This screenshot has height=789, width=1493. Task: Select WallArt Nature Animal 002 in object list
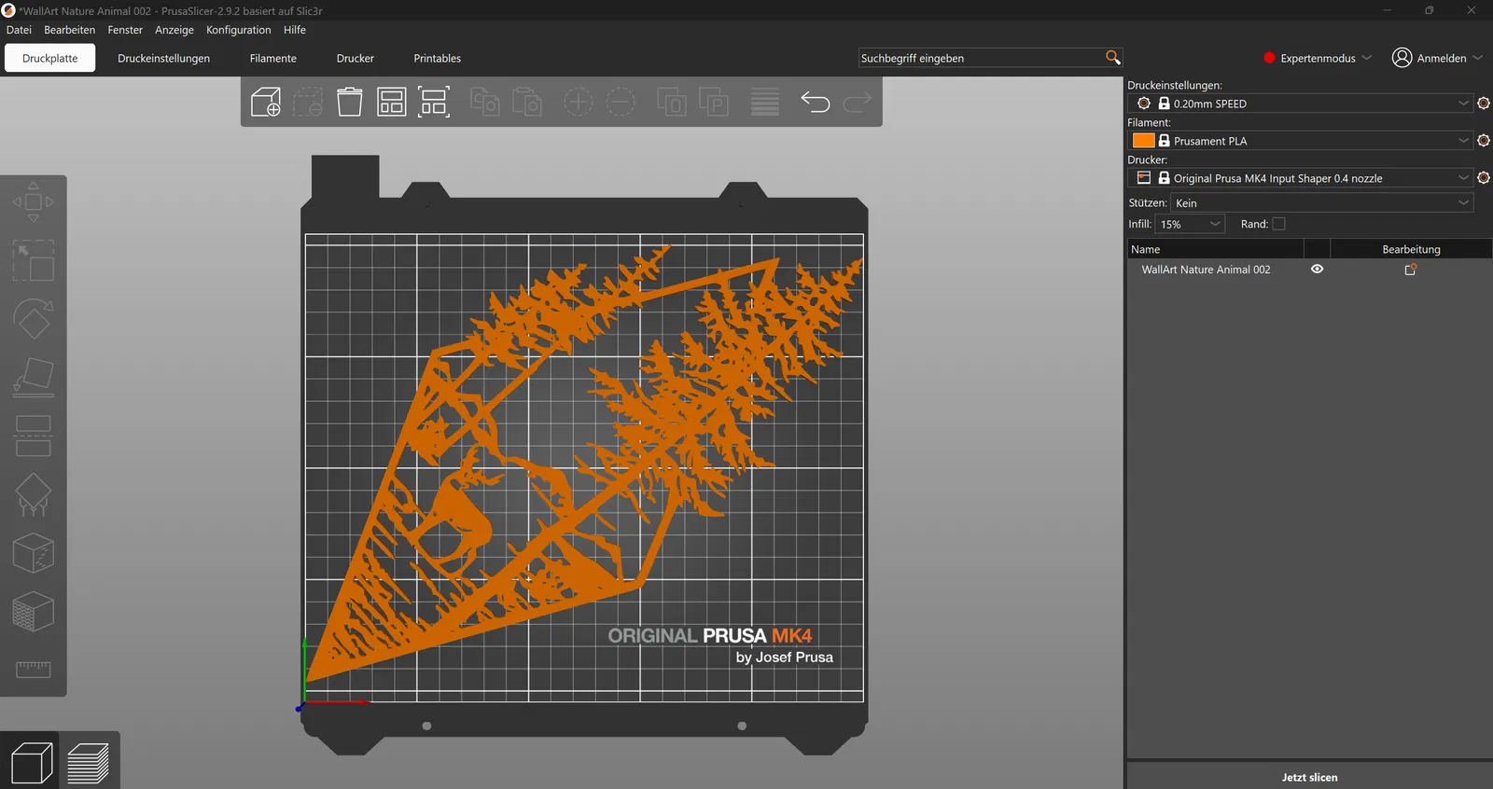pos(1206,270)
